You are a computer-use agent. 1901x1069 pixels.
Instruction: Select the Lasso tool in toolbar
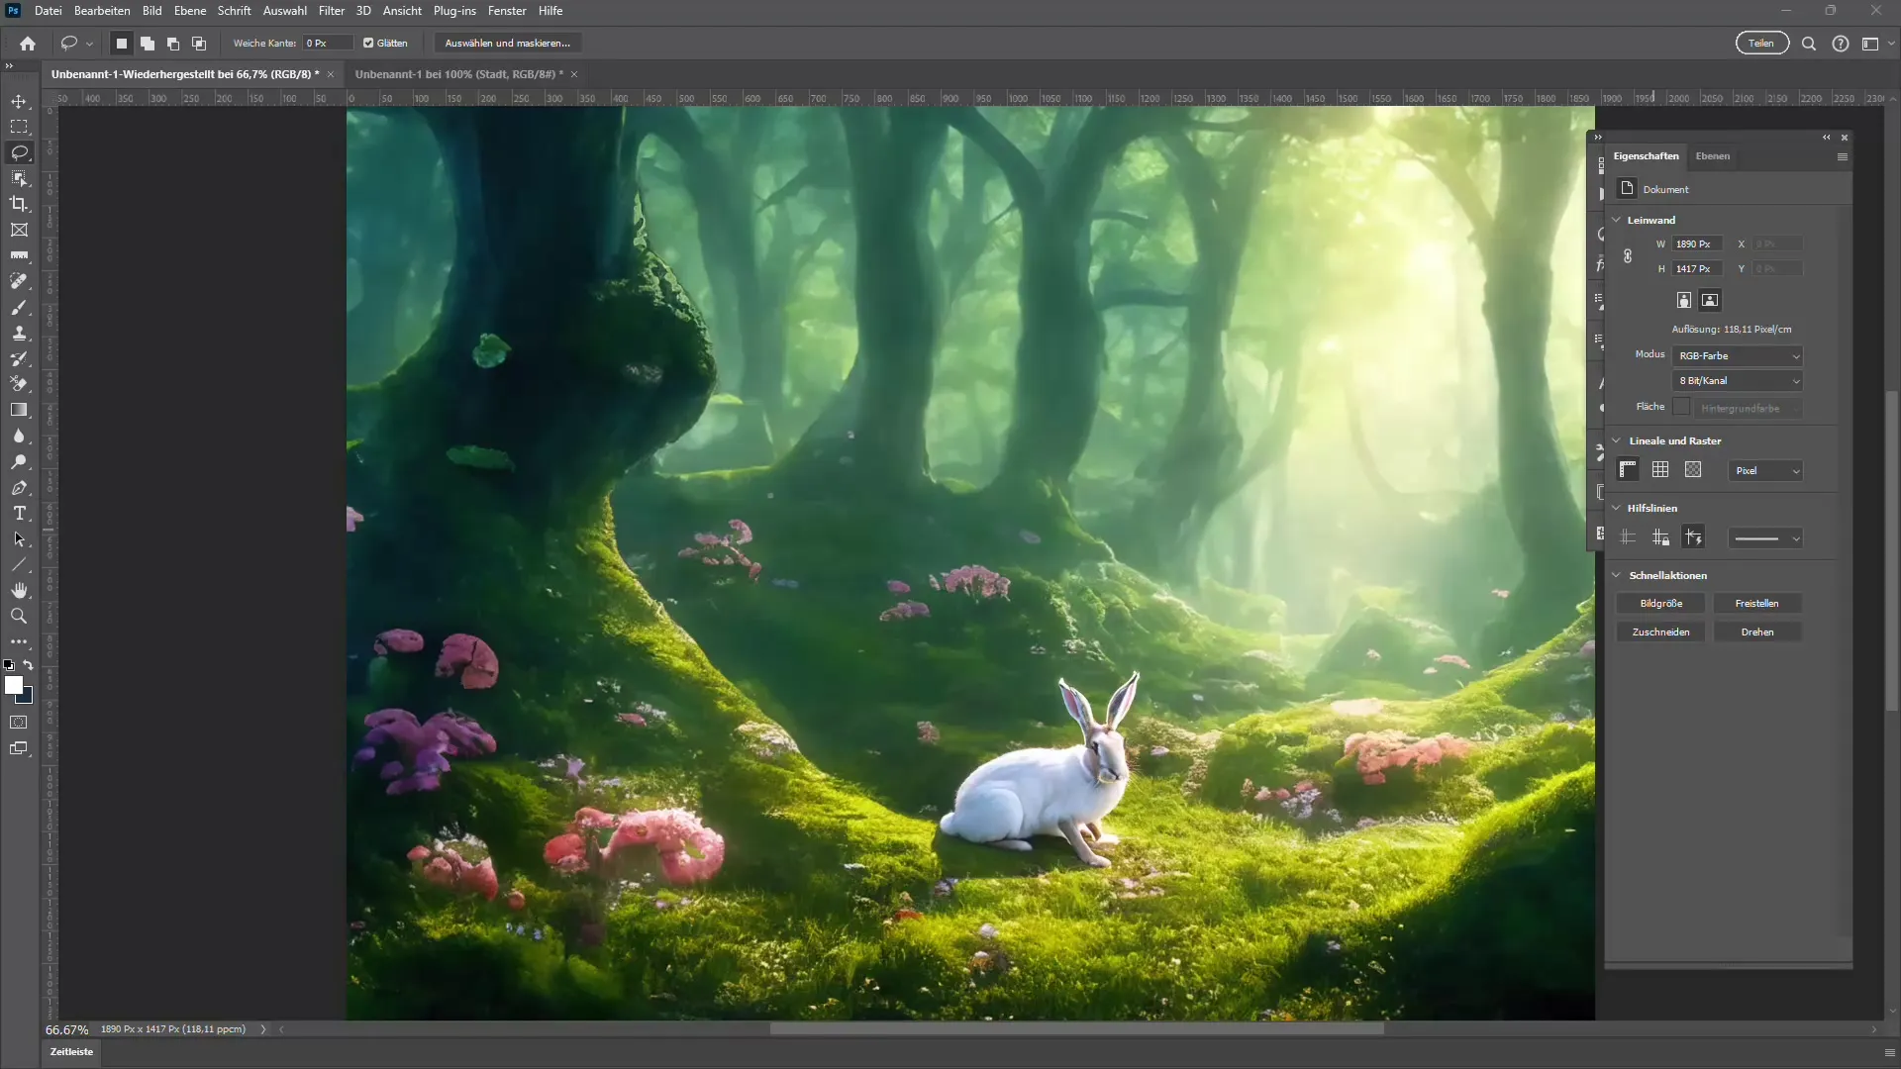point(19,152)
